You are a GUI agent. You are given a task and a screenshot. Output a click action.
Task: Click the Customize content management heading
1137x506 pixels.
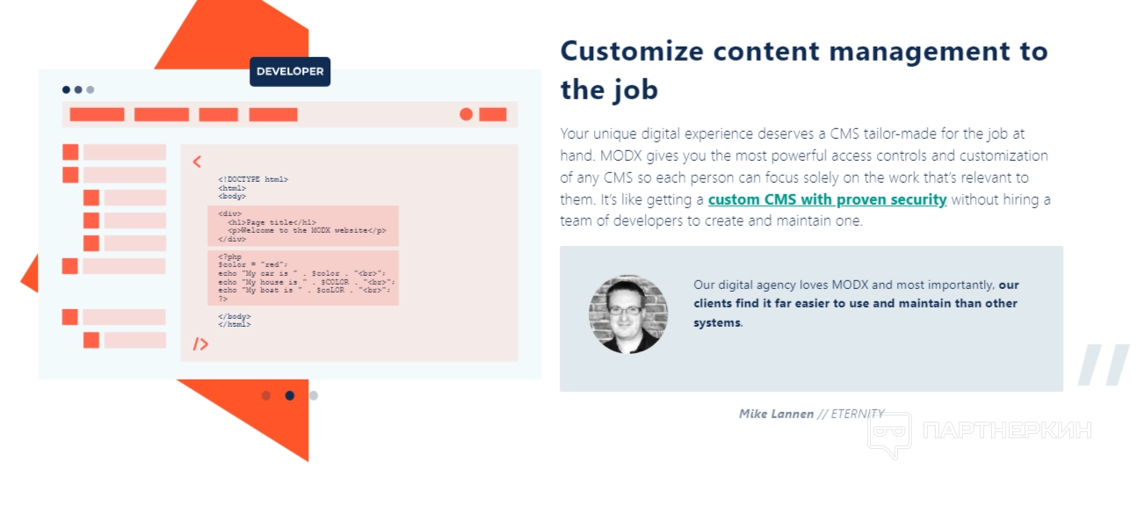pyautogui.click(x=804, y=69)
